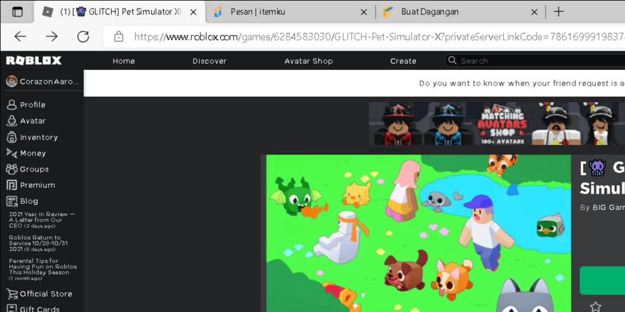This screenshot has width=625, height=312.
Task: Open the Inventory sidebar icon
Action: pyautogui.click(x=11, y=137)
